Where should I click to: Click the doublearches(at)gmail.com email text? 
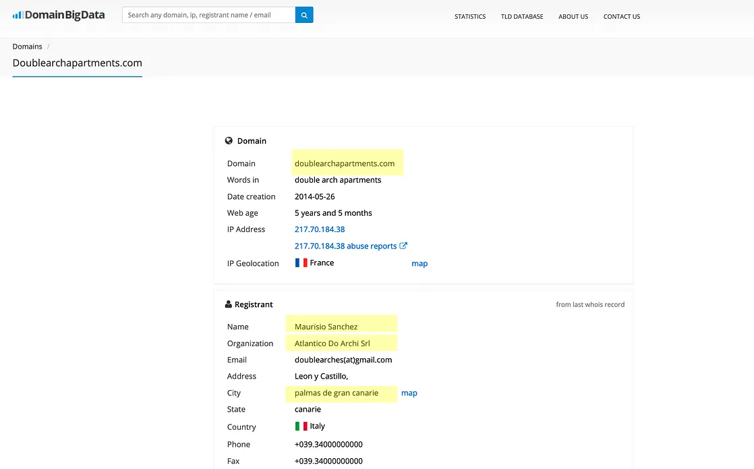pos(343,360)
